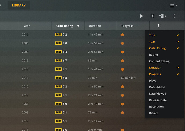Screen dimensions: 185x131
Task: Play all library items
Action: coord(142,16)
